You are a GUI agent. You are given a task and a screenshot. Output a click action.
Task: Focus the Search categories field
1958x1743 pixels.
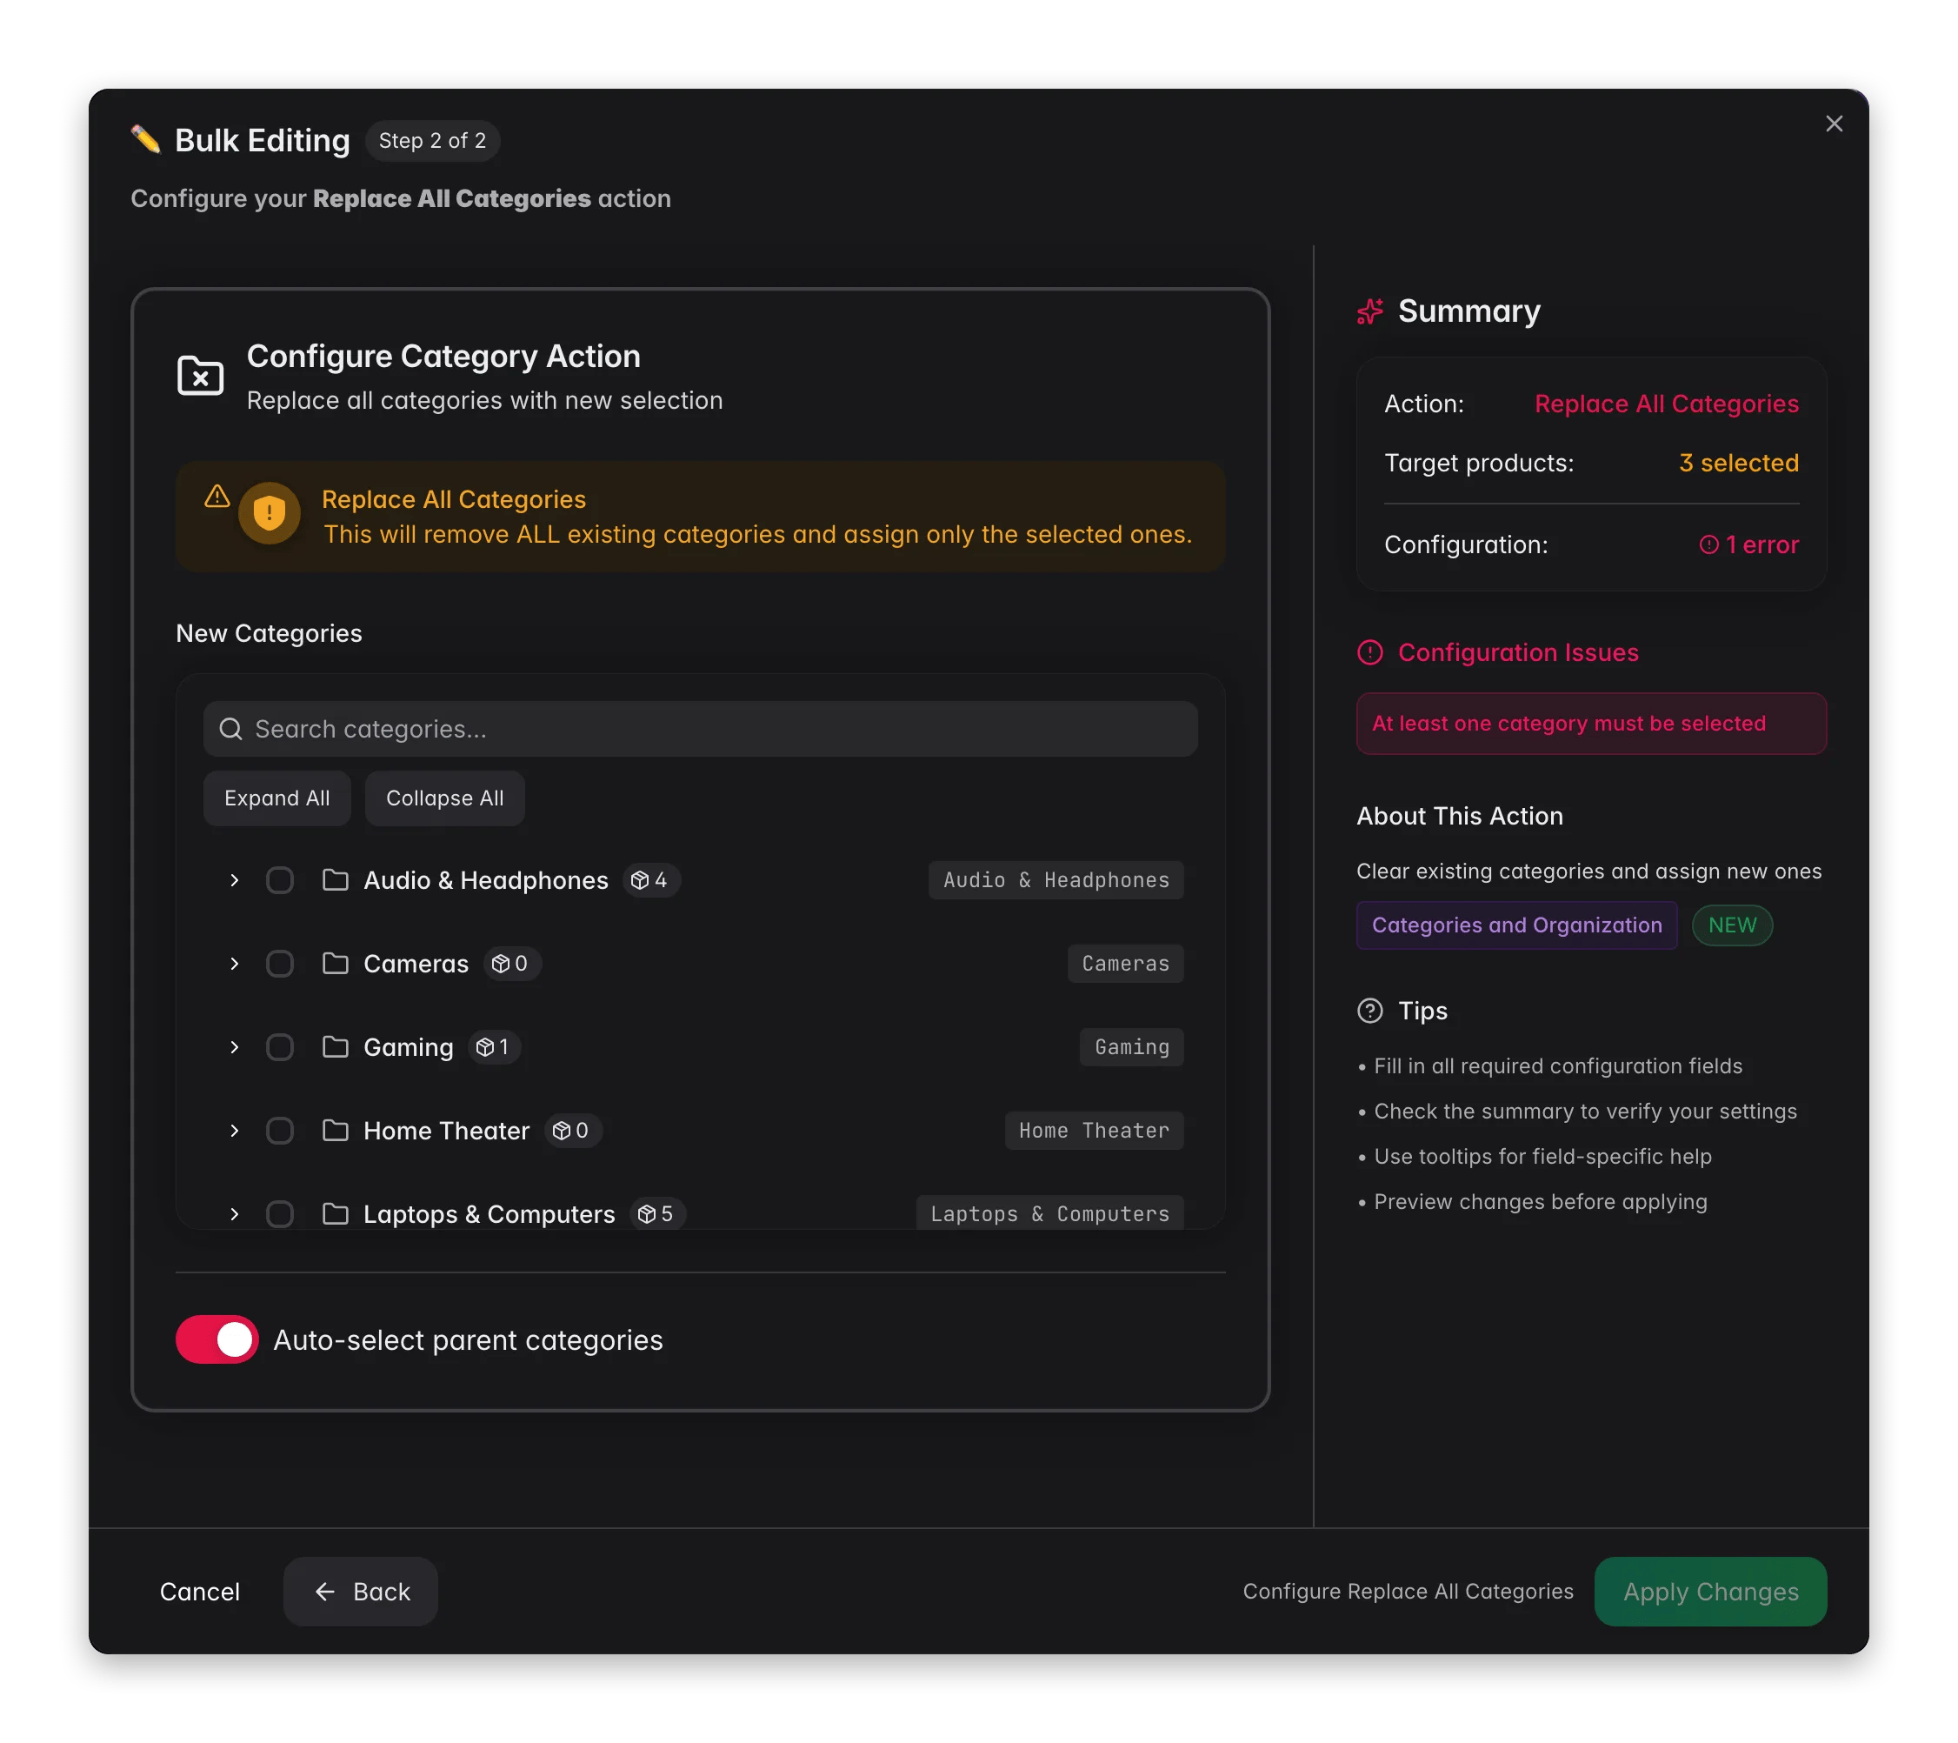click(x=700, y=729)
